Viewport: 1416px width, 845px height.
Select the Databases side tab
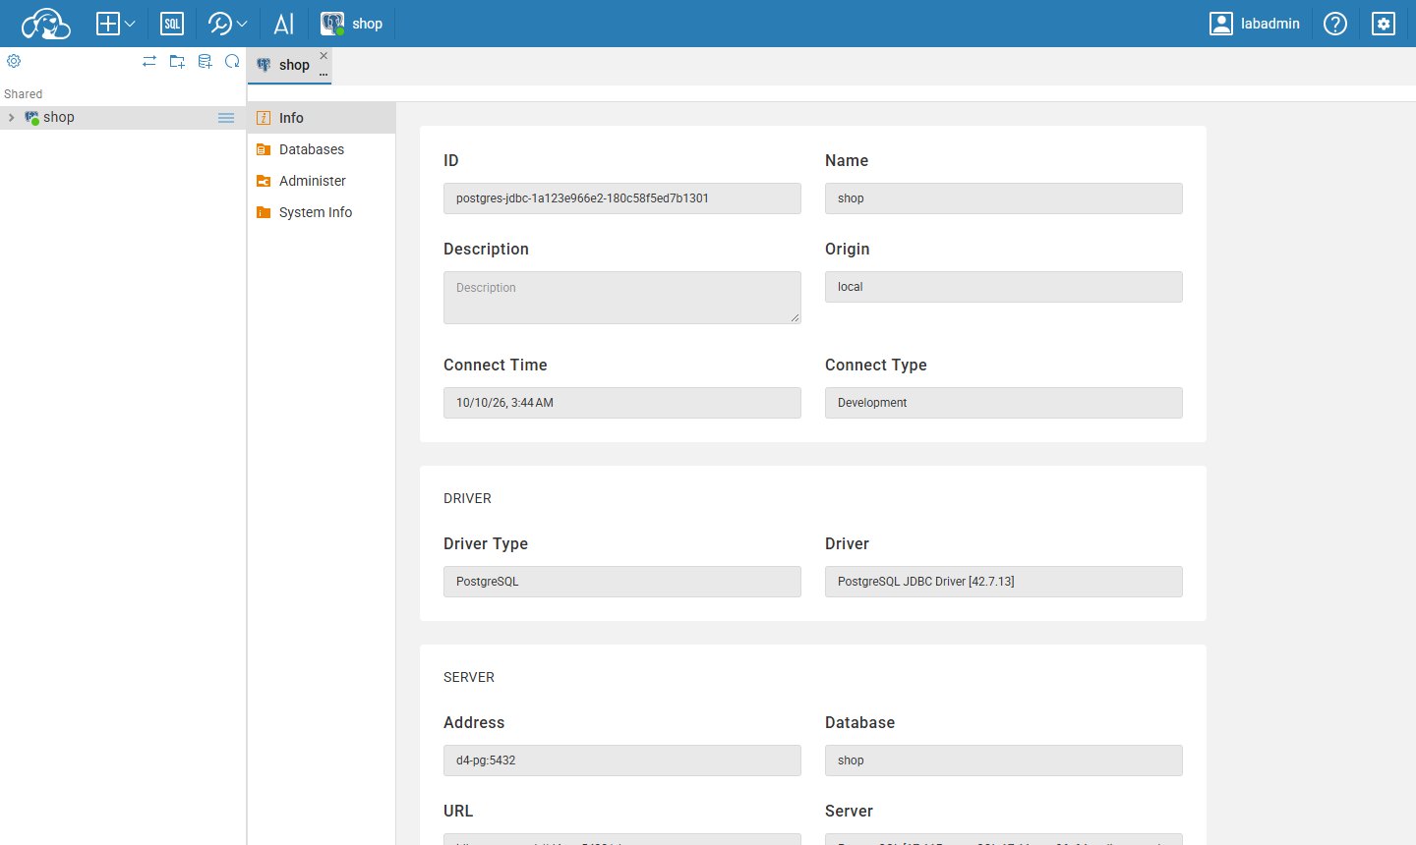pyautogui.click(x=322, y=149)
